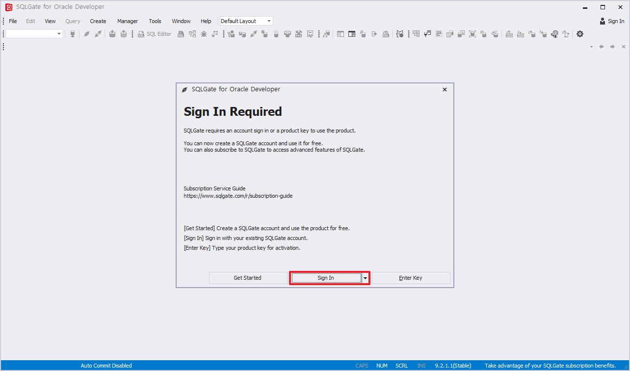The width and height of the screenshot is (630, 371).
Task: Close the Sign In Required dialog
Action: (x=445, y=90)
